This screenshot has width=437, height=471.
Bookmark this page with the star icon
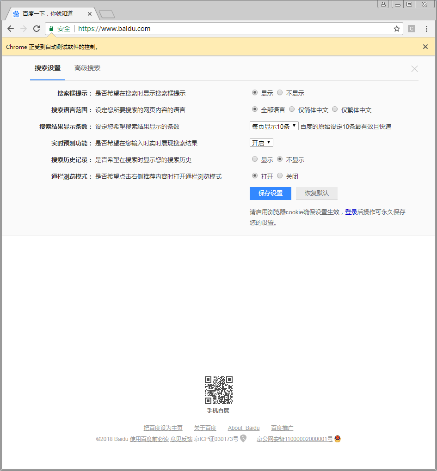[397, 29]
